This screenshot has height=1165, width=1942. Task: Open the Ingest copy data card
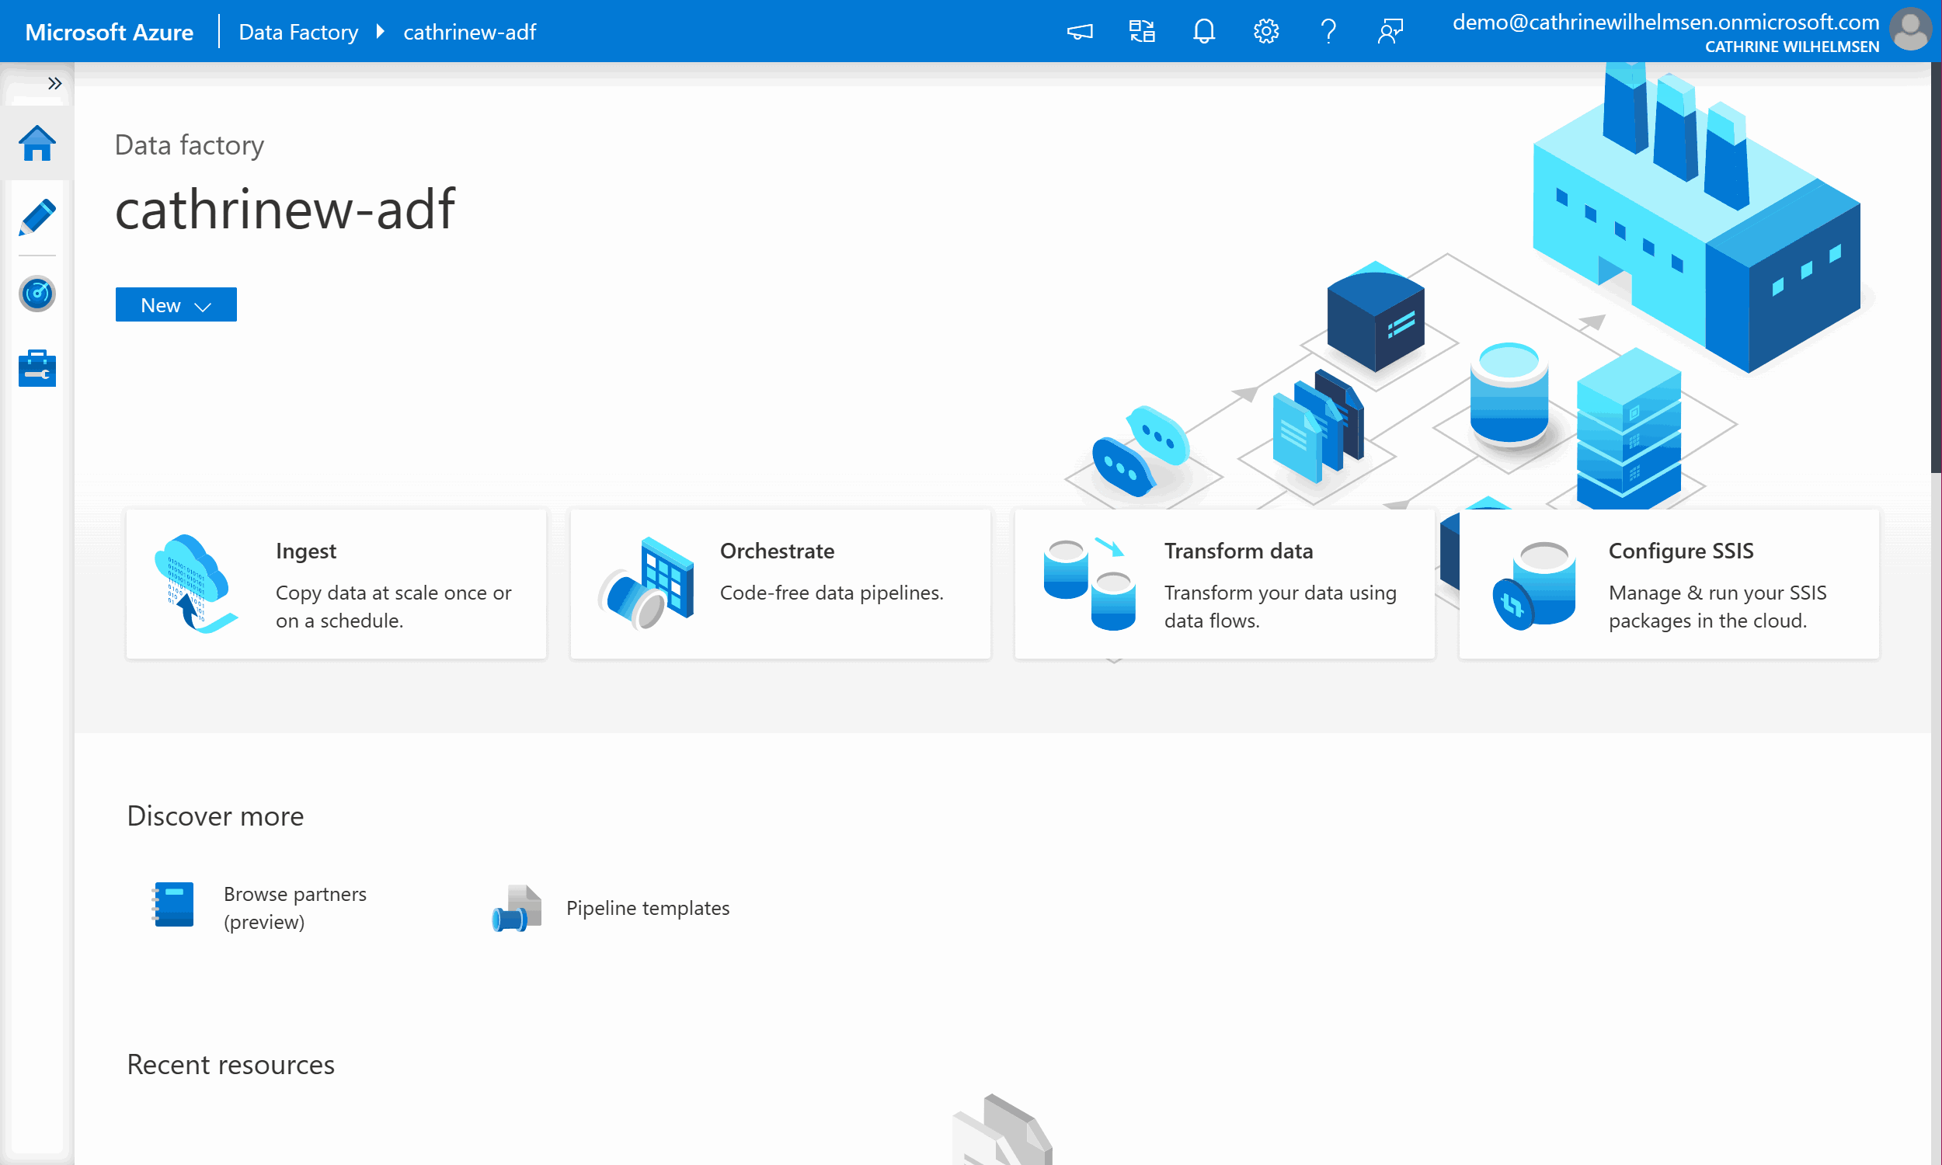pyautogui.click(x=336, y=584)
